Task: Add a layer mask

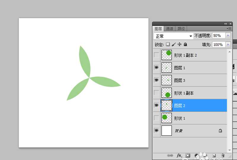Action: [188, 155]
